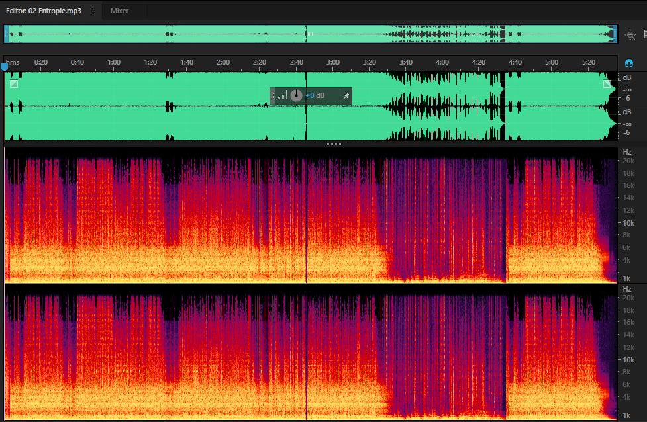Click the -6 label of the left channel scale
The height and width of the screenshot is (422, 647).
point(626,98)
